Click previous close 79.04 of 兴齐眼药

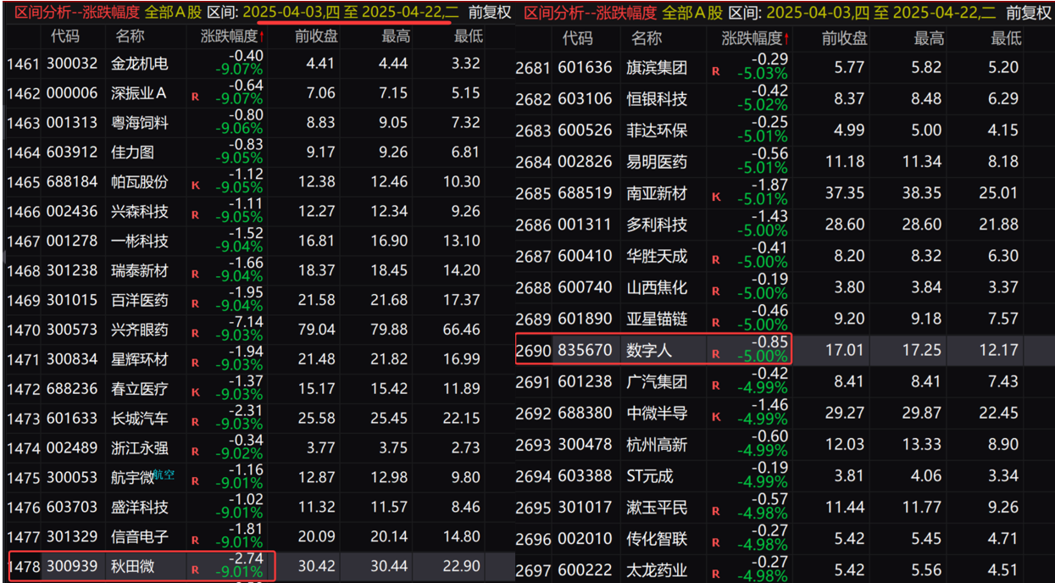coord(317,330)
